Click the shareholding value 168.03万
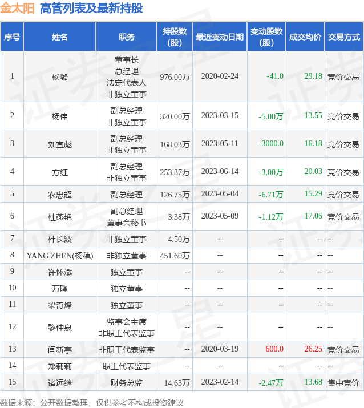The width and height of the screenshot is (364, 408). tap(175, 144)
